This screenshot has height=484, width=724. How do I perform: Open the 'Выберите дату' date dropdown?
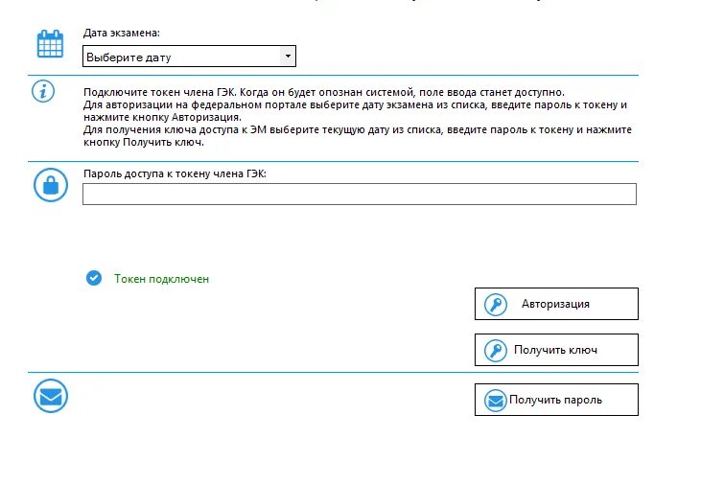click(189, 57)
